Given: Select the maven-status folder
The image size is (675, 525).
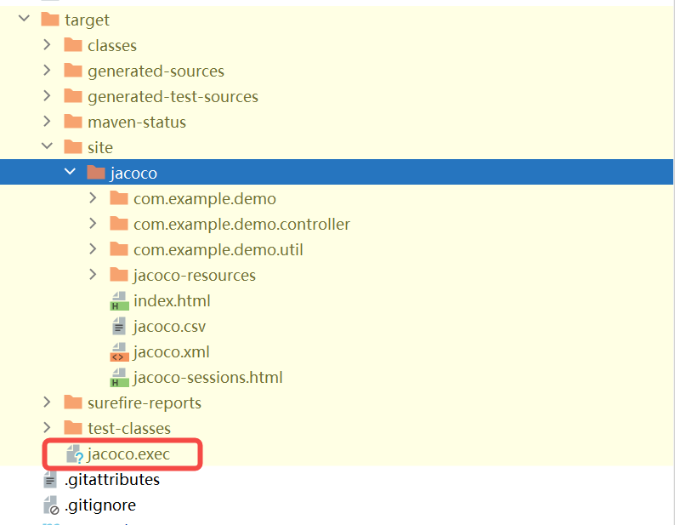Looking at the screenshot, I should [x=136, y=122].
